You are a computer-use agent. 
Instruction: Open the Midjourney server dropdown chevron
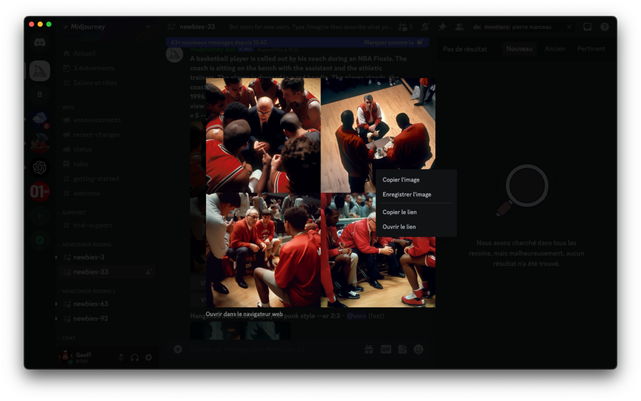148,27
